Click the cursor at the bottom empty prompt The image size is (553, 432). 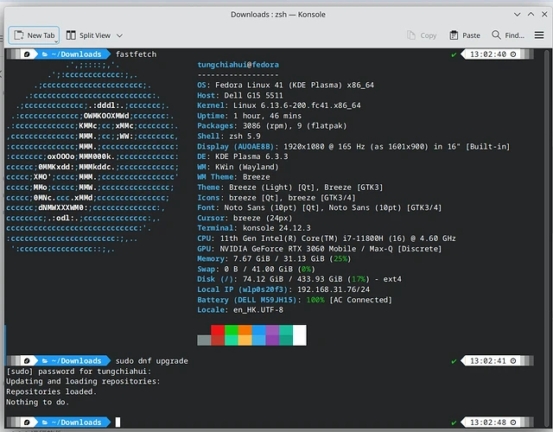[118, 422]
